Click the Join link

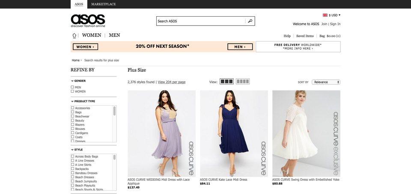pos(324,24)
